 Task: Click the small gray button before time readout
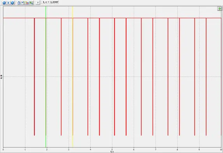[38, 3]
